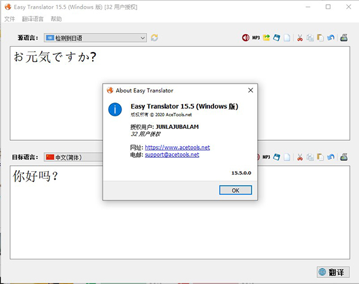Undo in target toolbar with blue arrow
359x284 pixels.
point(331,157)
